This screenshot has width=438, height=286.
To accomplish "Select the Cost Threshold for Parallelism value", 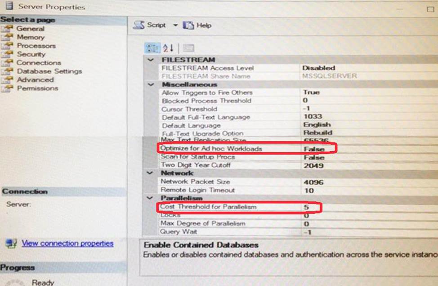I will [x=306, y=207].
